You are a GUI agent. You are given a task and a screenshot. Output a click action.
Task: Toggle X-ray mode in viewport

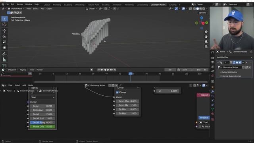(190, 9)
